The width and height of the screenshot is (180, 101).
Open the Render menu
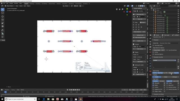(x=11, y=3)
